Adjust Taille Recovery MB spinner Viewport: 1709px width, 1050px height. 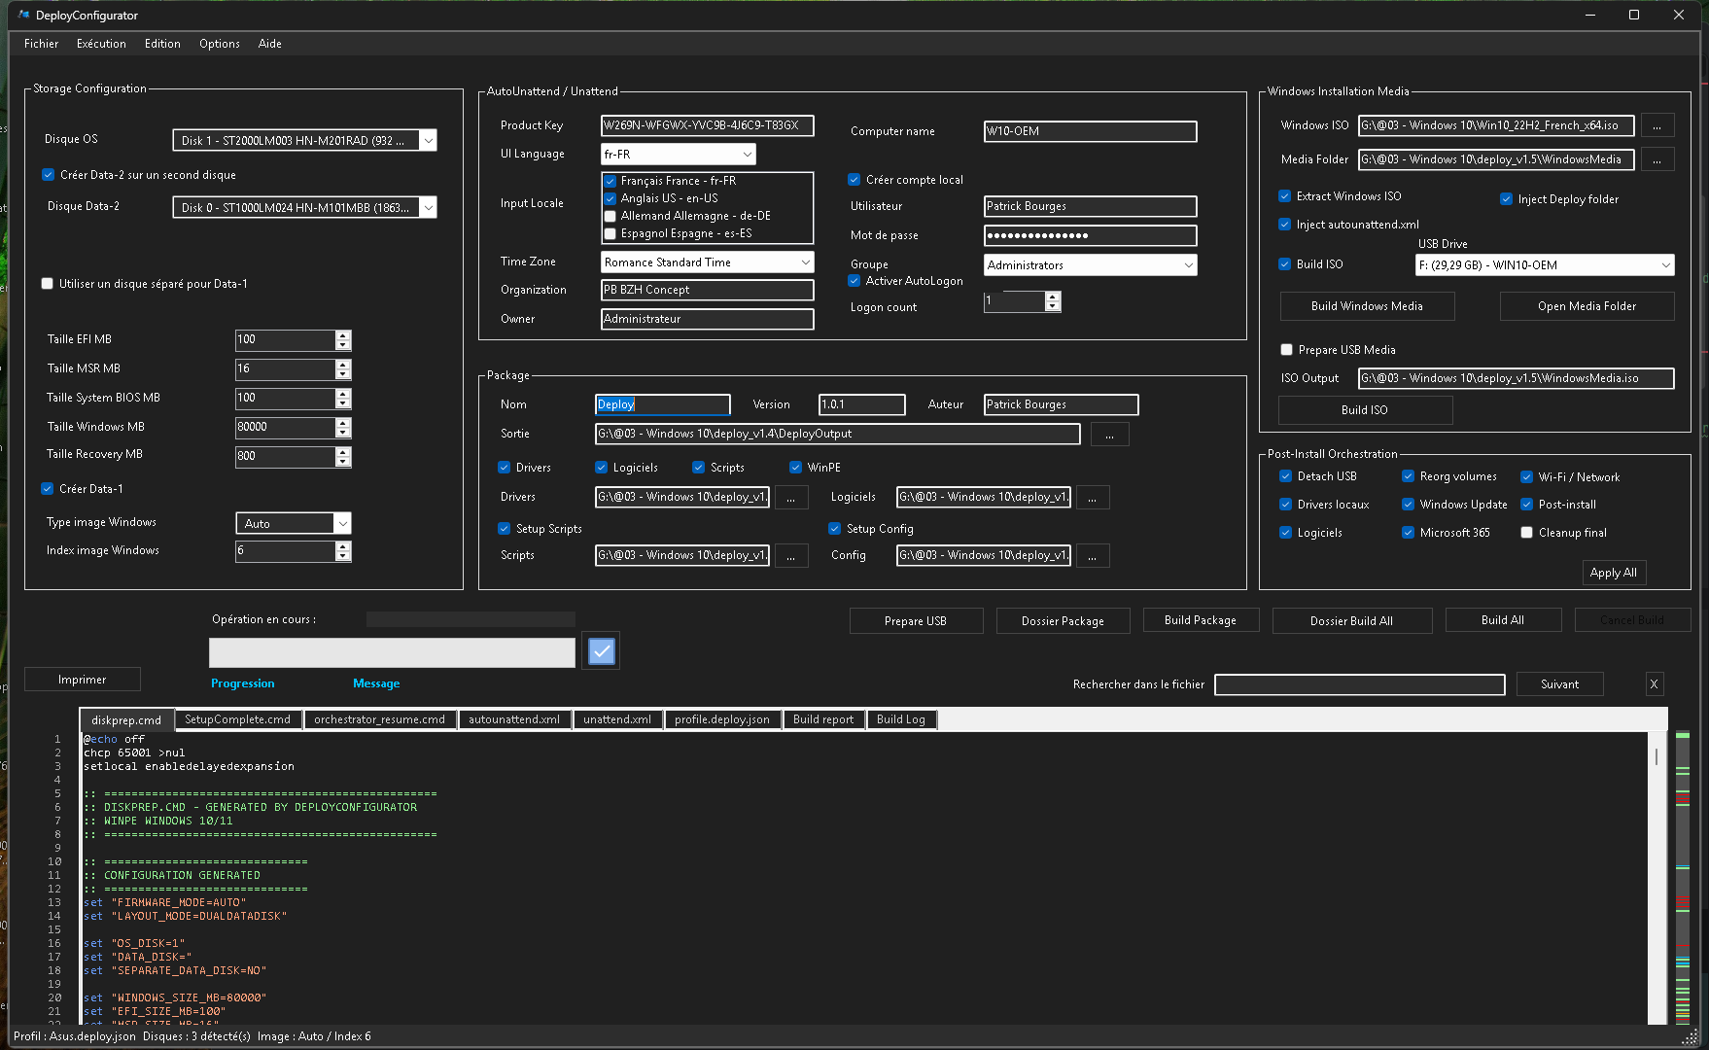tap(342, 456)
